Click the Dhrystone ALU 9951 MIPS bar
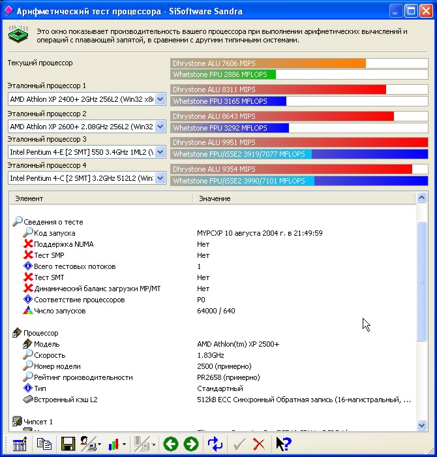Screen dimensions: 437x457 click(299, 142)
